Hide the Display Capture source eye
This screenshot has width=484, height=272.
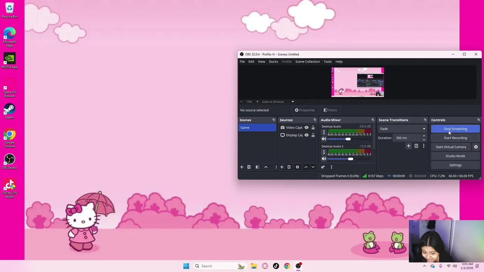click(306, 135)
